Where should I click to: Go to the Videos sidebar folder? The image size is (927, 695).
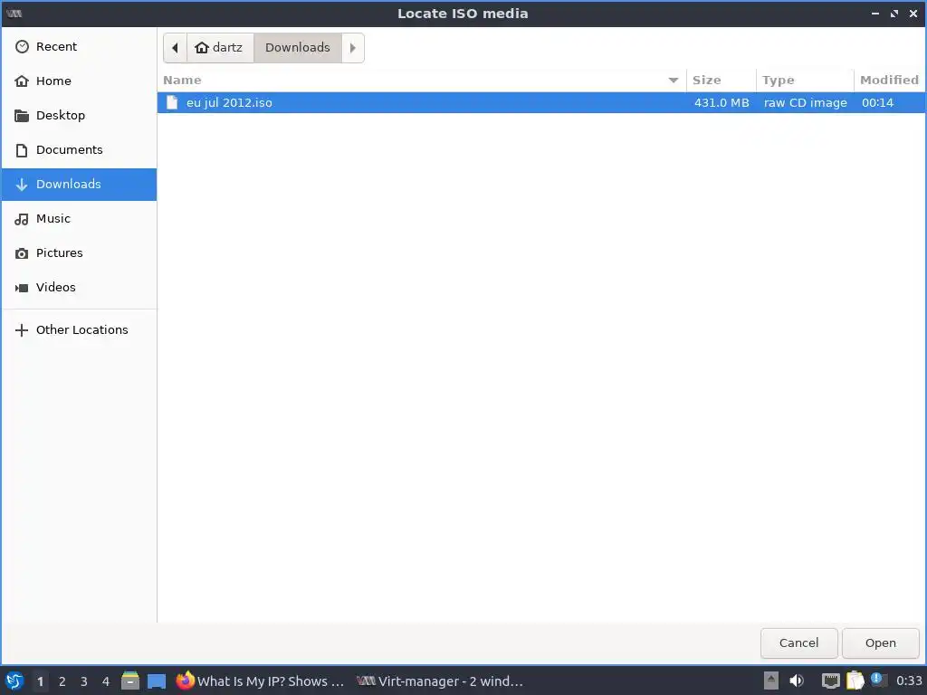pyautogui.click(x=79, y=287)
